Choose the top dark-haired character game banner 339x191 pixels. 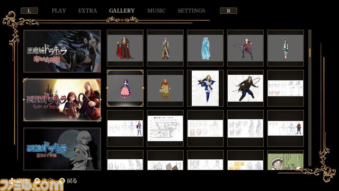click(62, 51)
